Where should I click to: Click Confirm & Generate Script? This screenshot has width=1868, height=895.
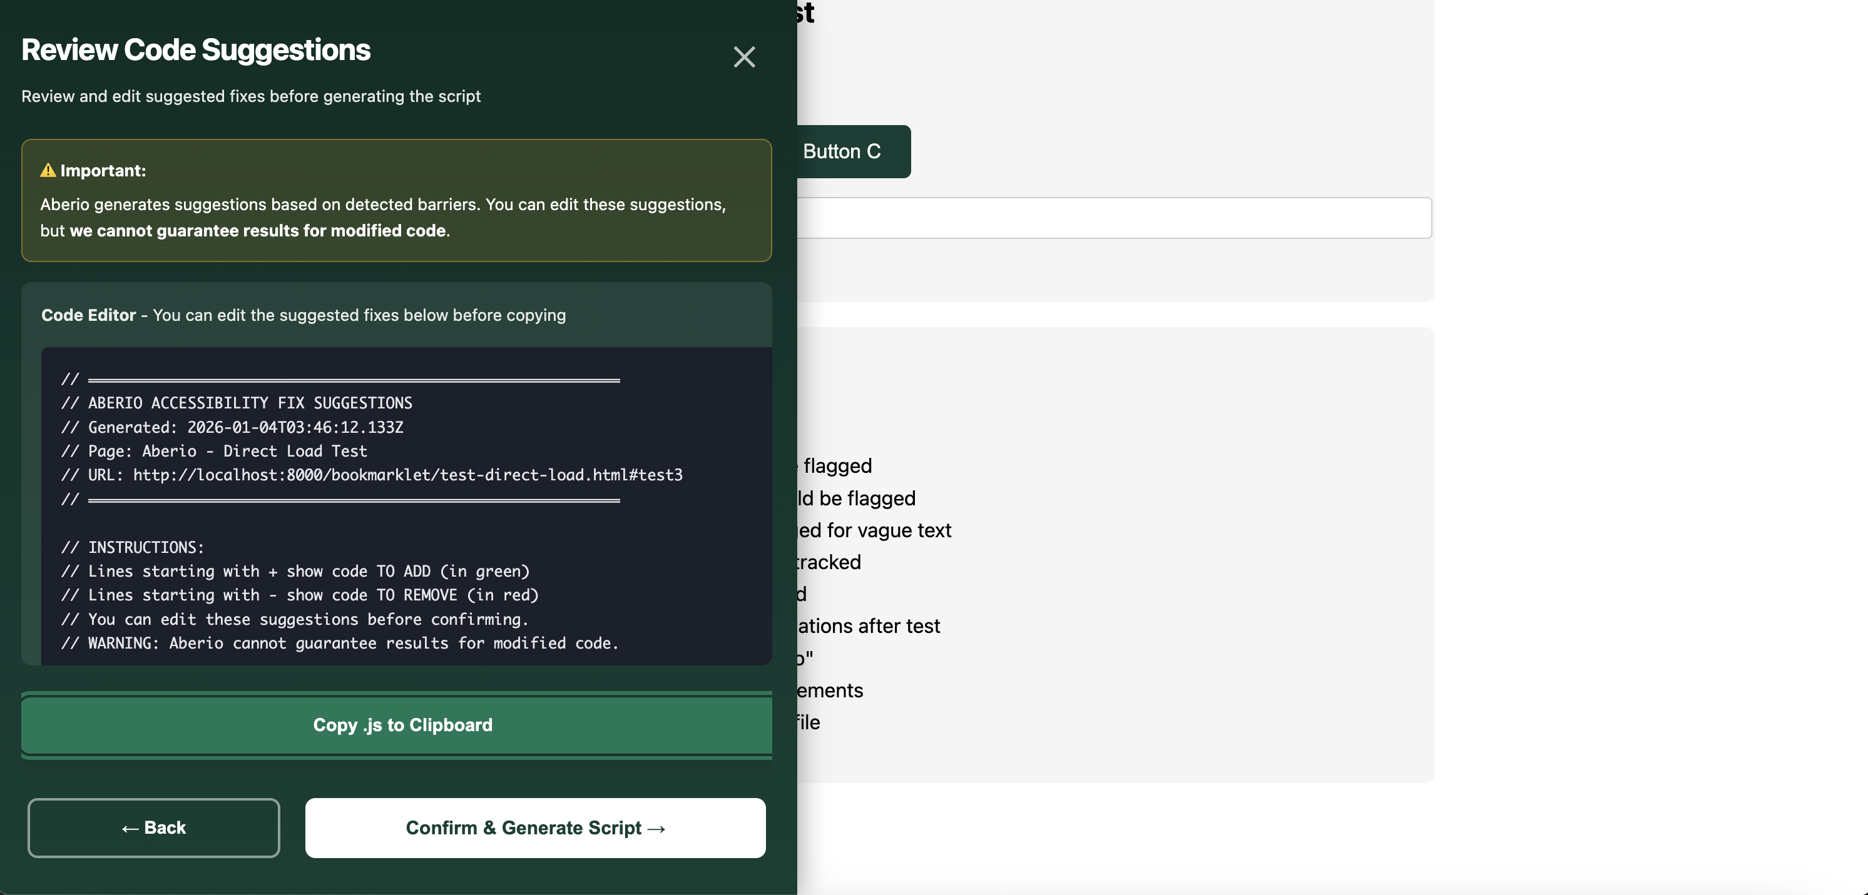coord(535,828)
